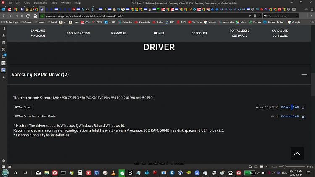Open the Tools menu
315x177 pixels.
54,3
